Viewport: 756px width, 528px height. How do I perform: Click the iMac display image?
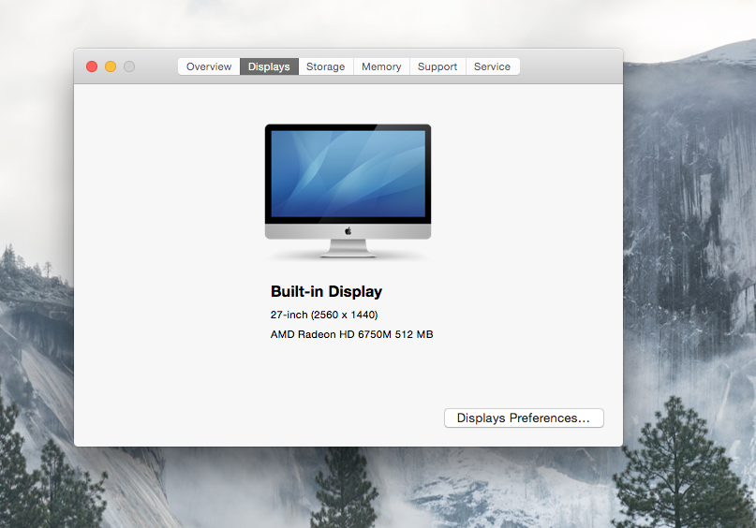click(348, 191)
